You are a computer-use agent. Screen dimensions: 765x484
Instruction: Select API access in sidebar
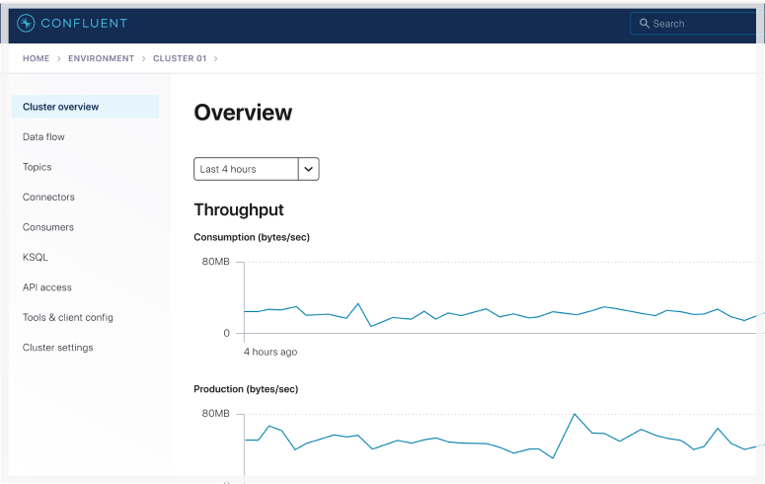coord(46,287)
